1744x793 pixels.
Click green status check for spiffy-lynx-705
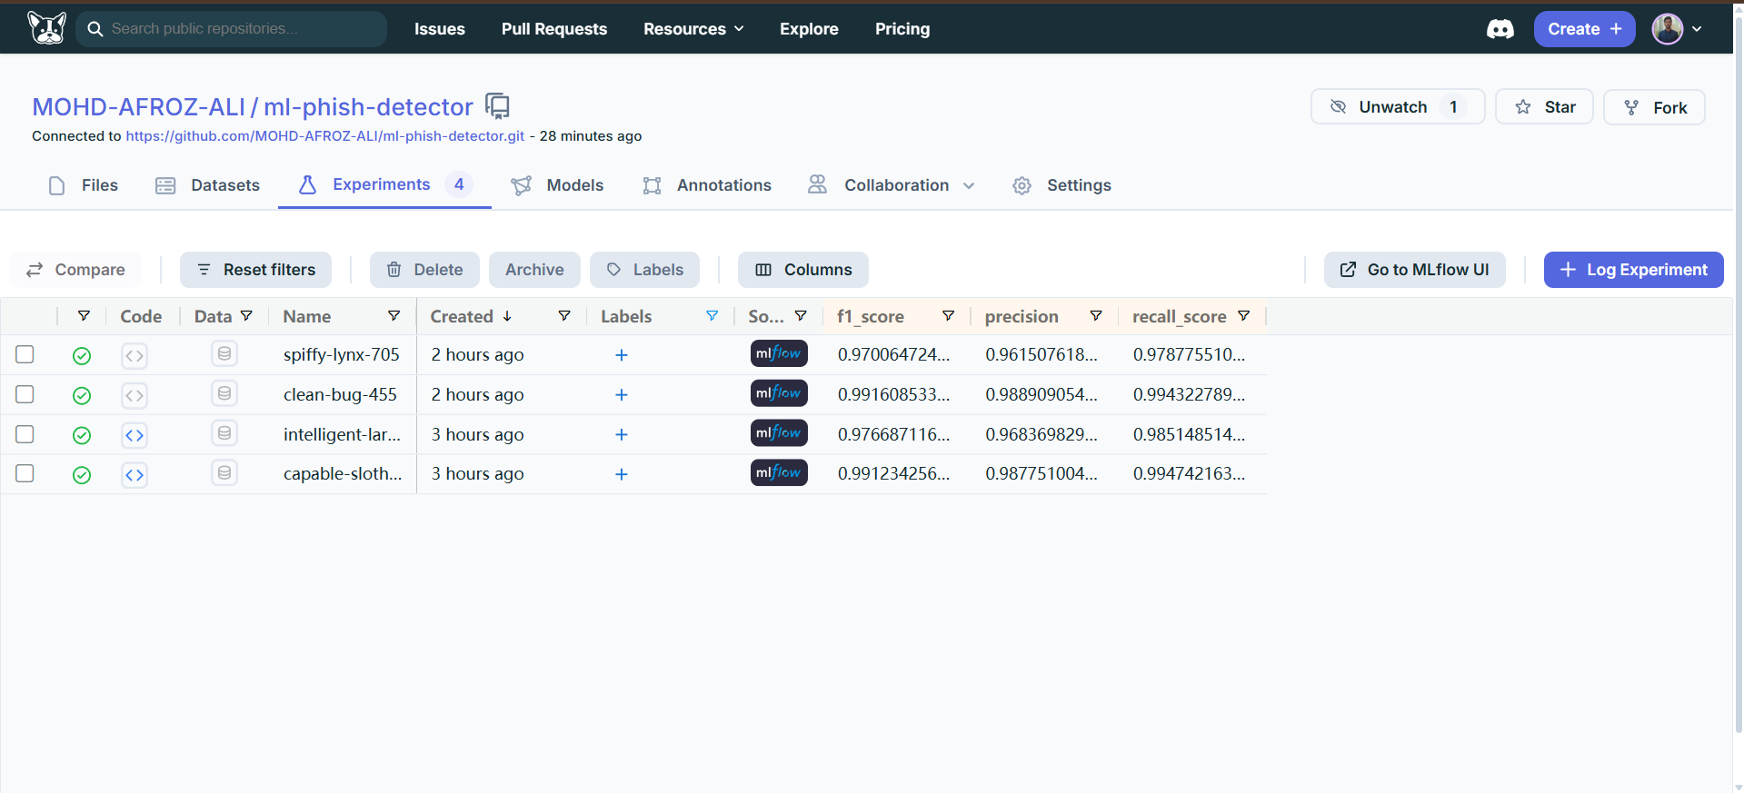coord(82,355)
